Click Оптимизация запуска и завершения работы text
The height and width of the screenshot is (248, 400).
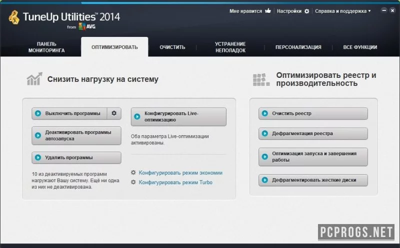point(314,157)
